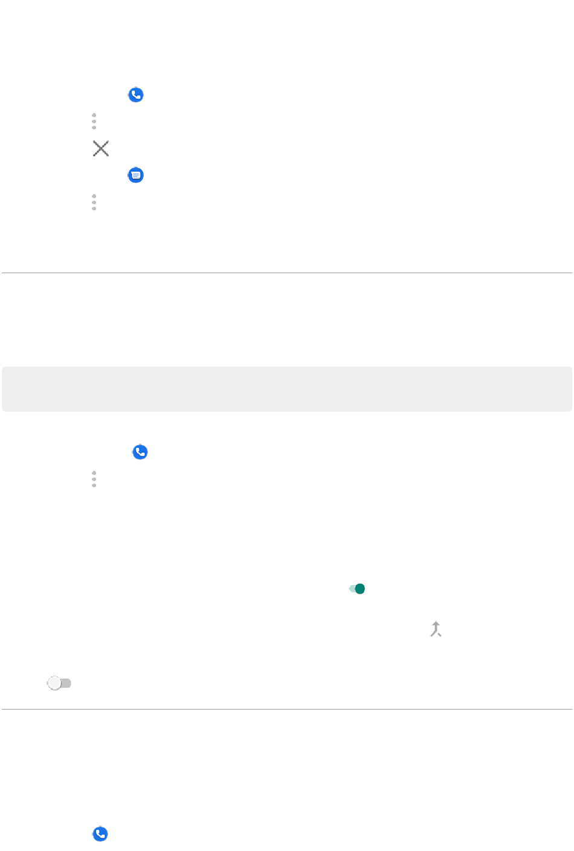Dismiss using the gray cross icon

(x=101, y=149)
